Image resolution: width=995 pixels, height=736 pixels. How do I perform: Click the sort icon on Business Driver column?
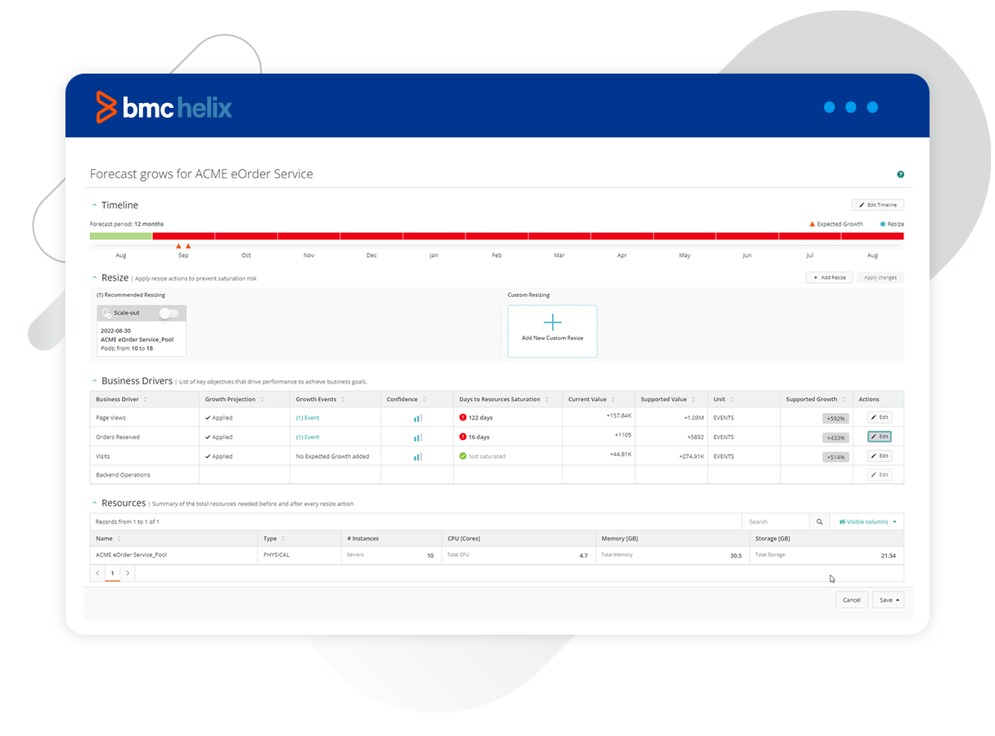tap(146, 400)
